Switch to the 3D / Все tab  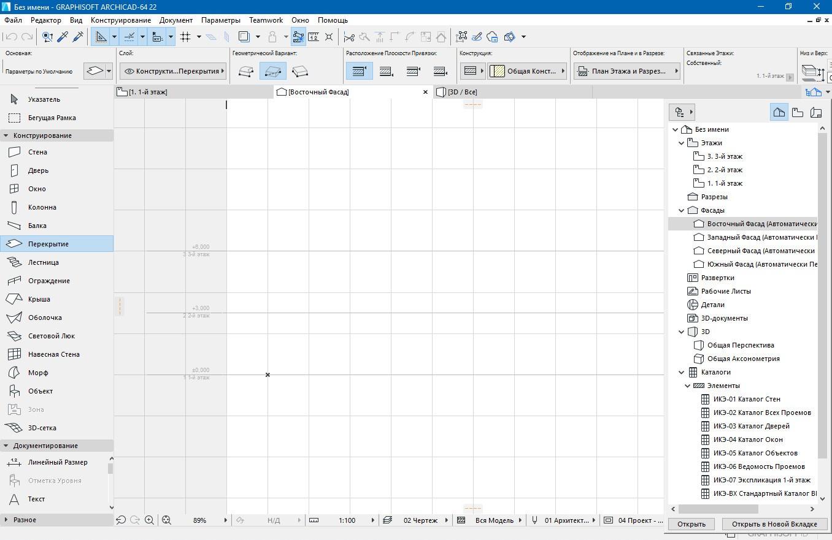point(462,92)
